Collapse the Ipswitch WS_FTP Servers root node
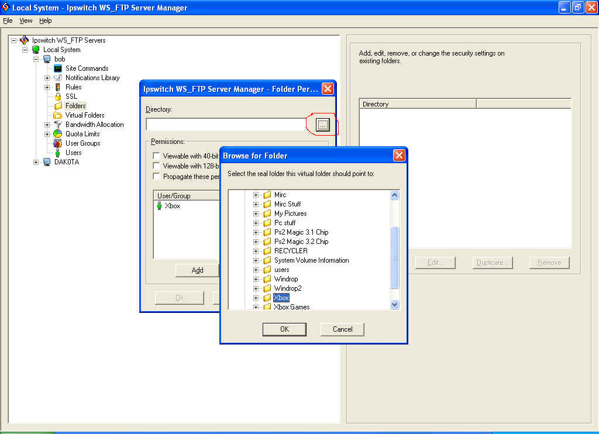 14,40
